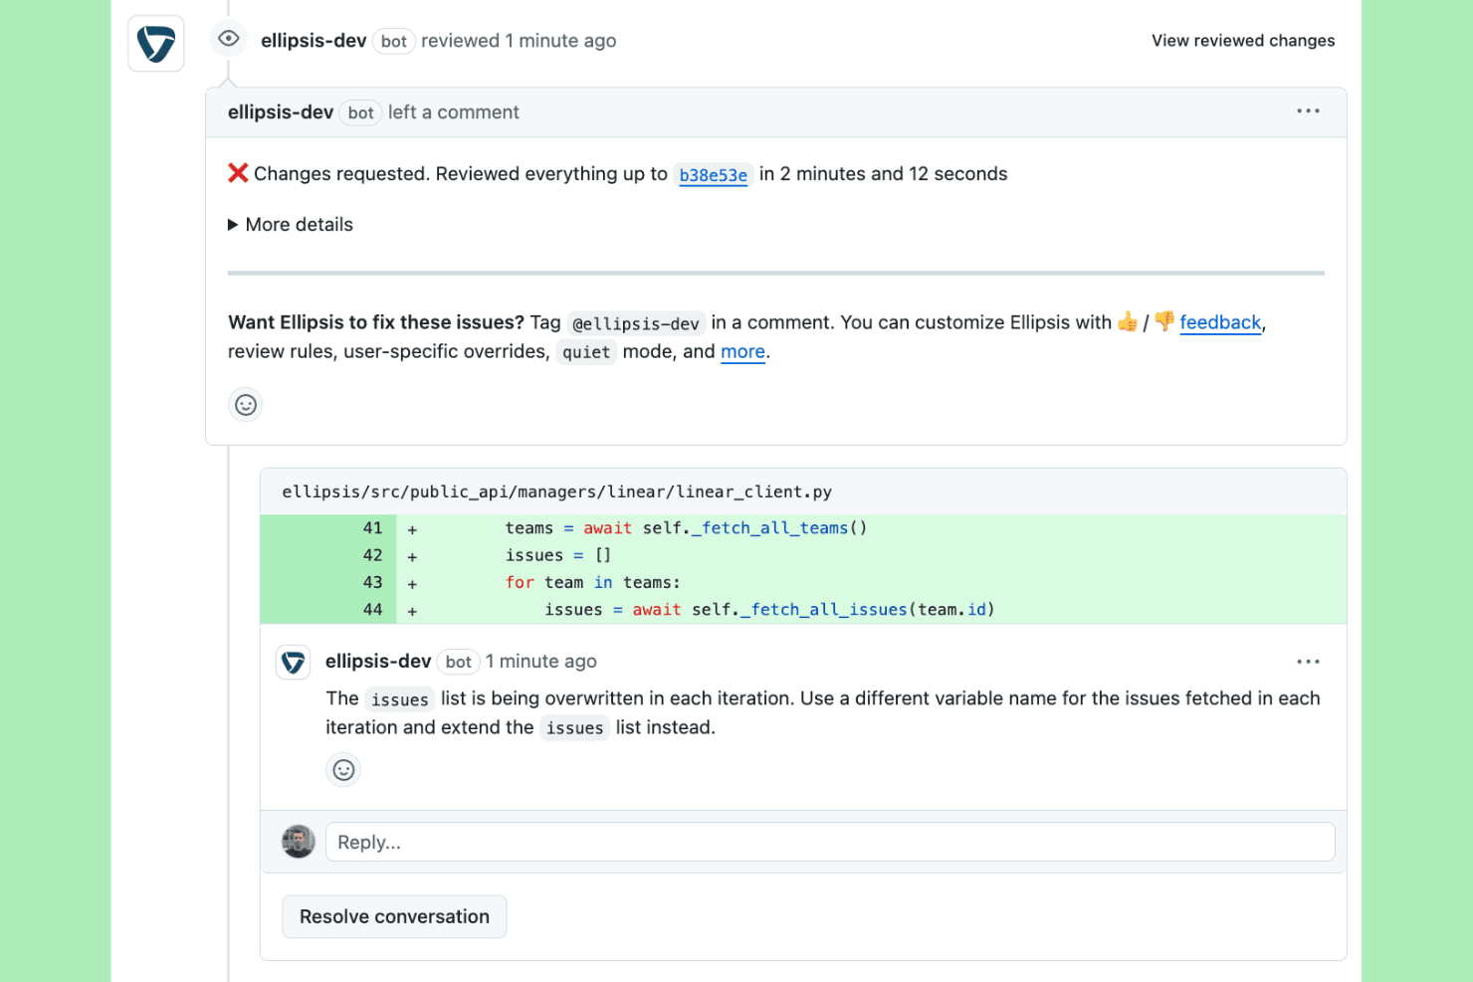
Task: Click the '1 minute ago' timestamp in inline comment
Action: tap(541, 662)
